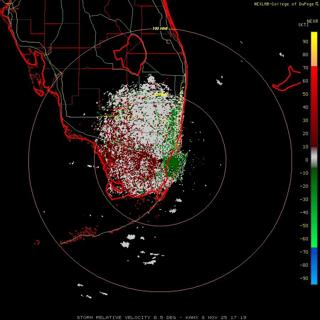Click the 50 NMI range ring label
This screenshot has height=320, width=320.
[x=160, y=94]
